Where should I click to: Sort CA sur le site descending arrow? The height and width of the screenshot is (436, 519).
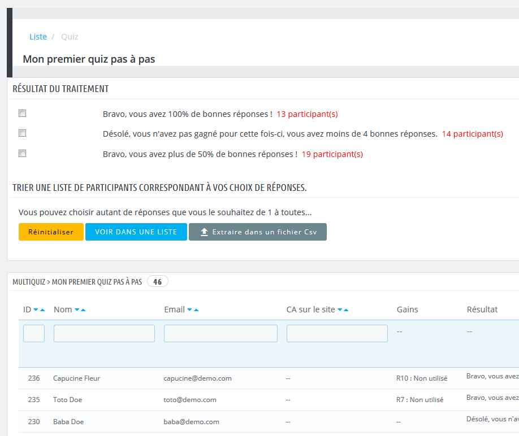tap(340, 310)
